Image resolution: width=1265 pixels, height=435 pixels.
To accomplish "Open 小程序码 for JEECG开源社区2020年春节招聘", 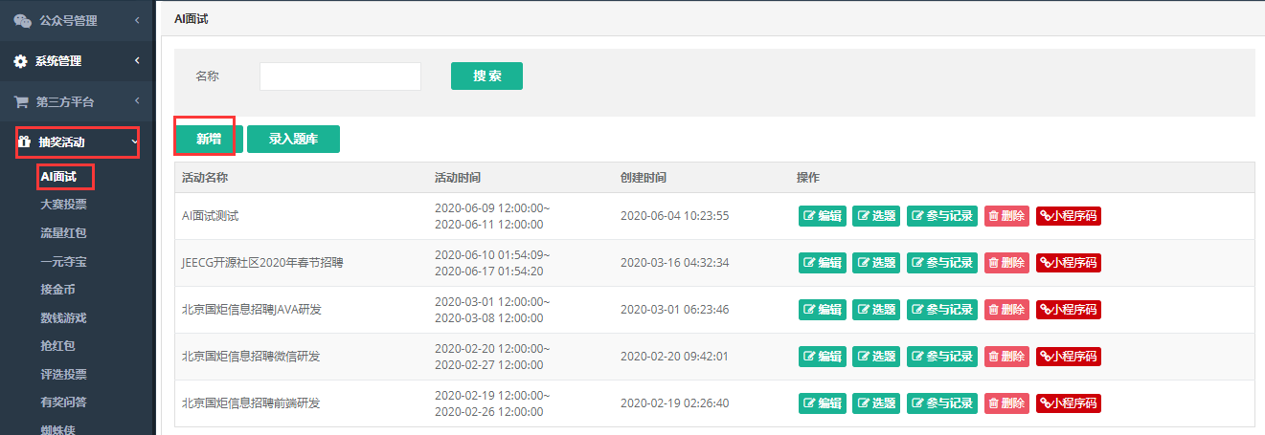I will (1069, 263).
